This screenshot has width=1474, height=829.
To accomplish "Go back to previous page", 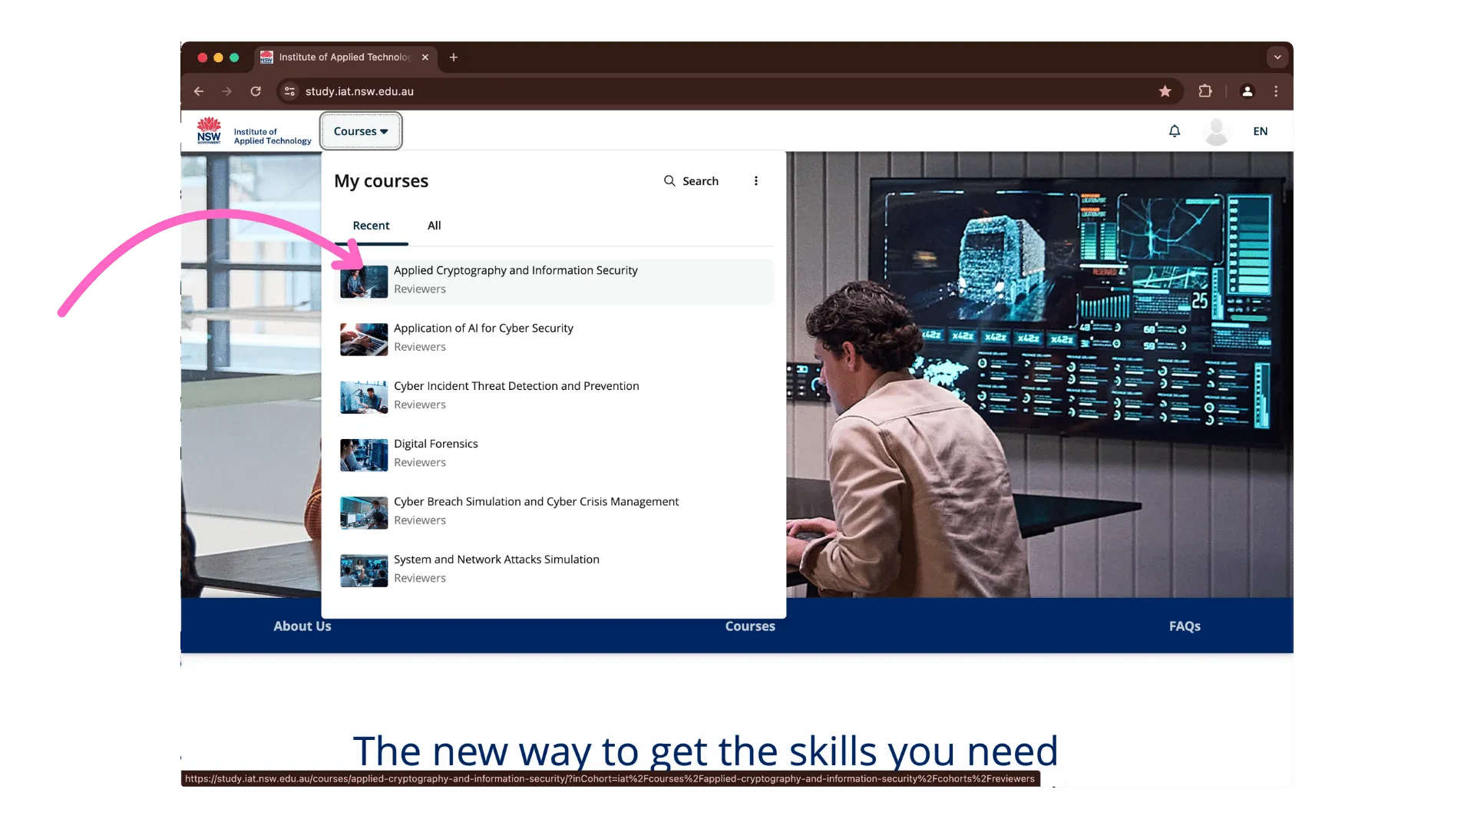I will pyautogui.click(x=199, y=91).
